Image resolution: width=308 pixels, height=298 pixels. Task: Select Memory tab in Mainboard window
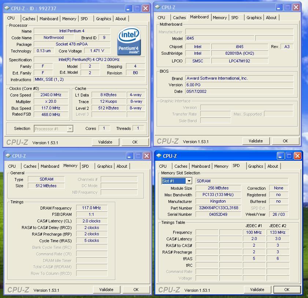[220, 18]
